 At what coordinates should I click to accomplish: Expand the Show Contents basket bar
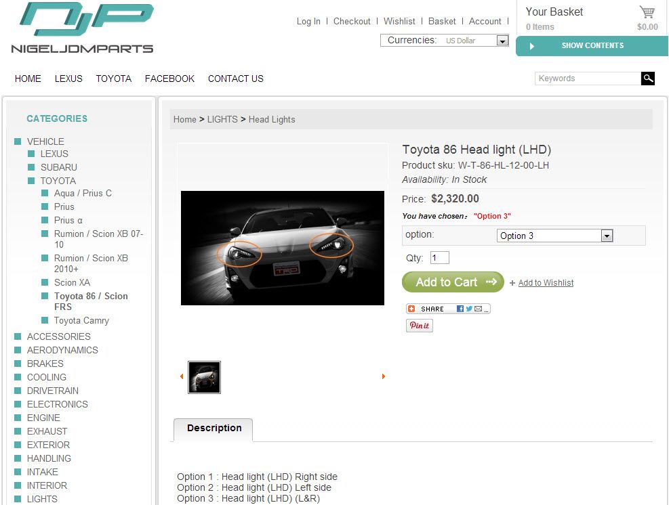click(x=592, y=46)
